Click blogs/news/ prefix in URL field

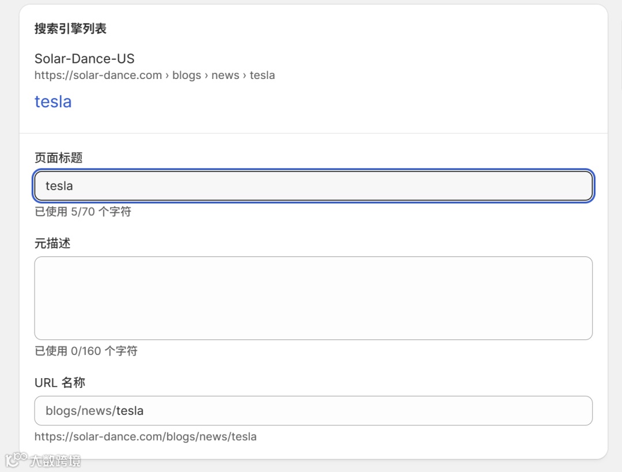[x=80, y=411]
